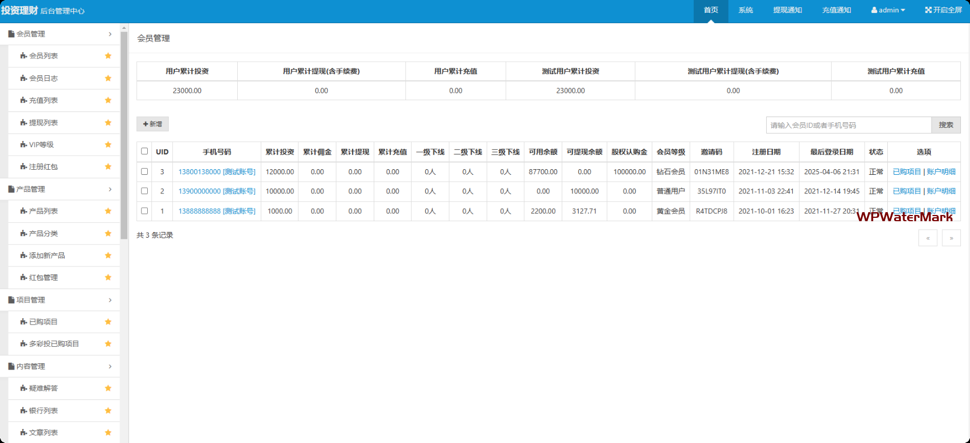Click the star icon beside 会员列表
This screenshot has height=443, width=970.
pyautogui.click(x=108, y=56)
